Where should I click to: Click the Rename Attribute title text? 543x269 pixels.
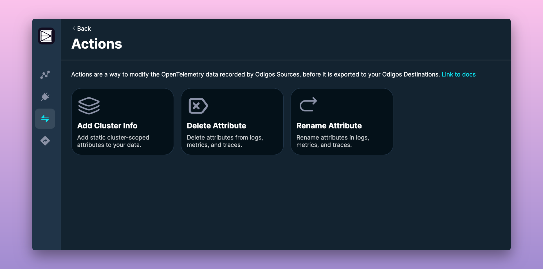click(329, 126)
